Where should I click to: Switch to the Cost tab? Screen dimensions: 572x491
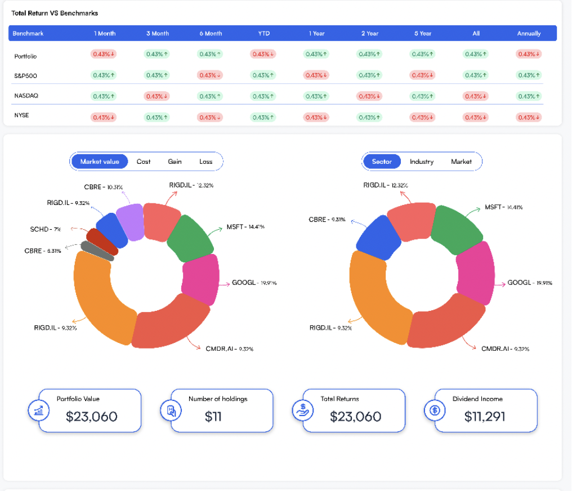pos(144,162)
